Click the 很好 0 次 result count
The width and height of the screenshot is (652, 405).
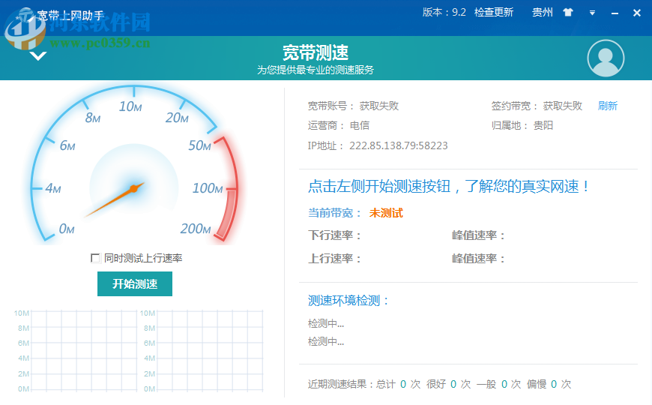448,384
